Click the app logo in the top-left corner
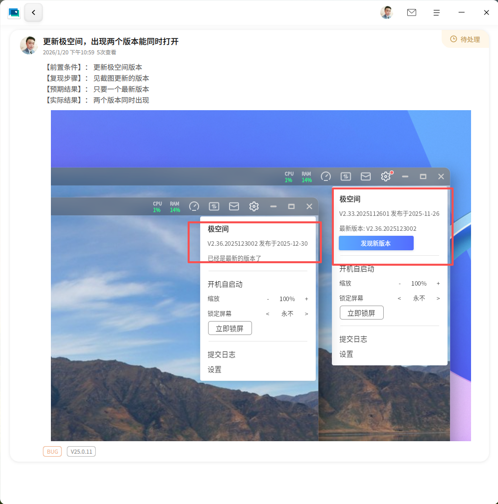 tap(13, 12)
